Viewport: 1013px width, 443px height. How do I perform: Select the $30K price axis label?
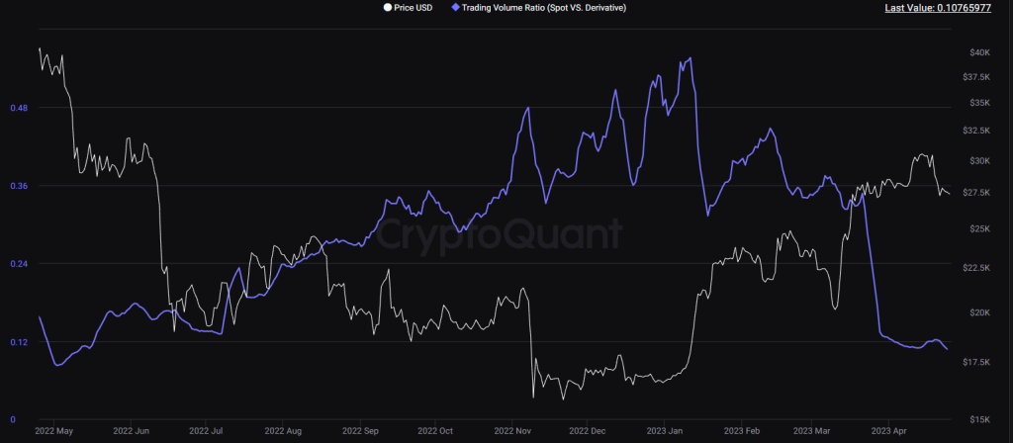coord(980,161)
